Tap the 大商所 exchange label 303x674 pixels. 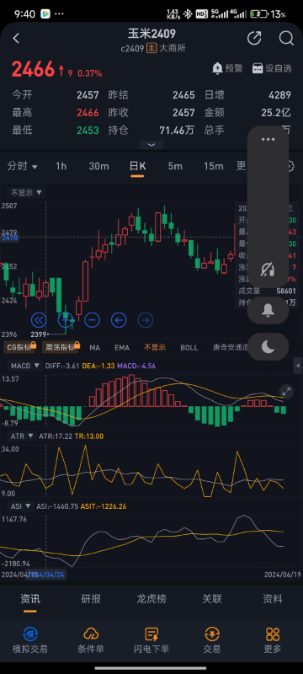point(173,48)
